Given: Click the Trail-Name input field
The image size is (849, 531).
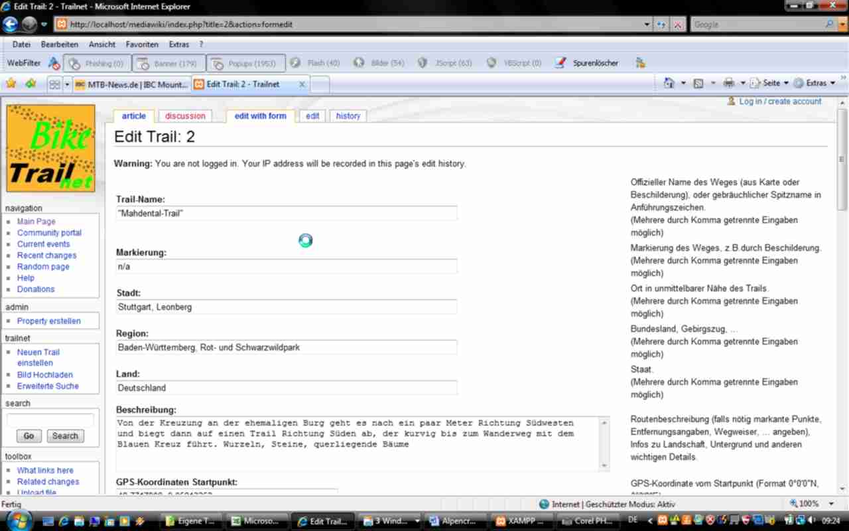Looking at the screenshot, I should tap(286, 213).
